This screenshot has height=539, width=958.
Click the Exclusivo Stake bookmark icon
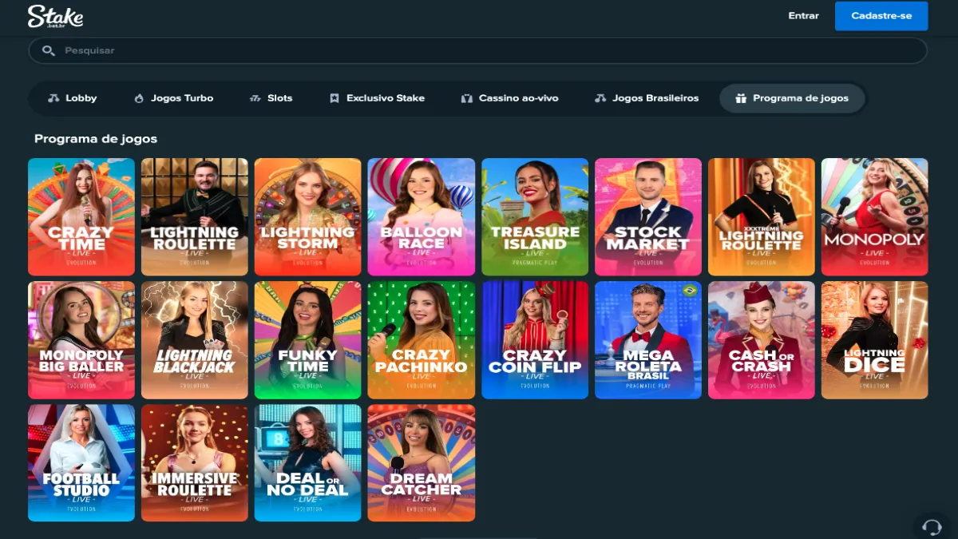coord(335,98)
